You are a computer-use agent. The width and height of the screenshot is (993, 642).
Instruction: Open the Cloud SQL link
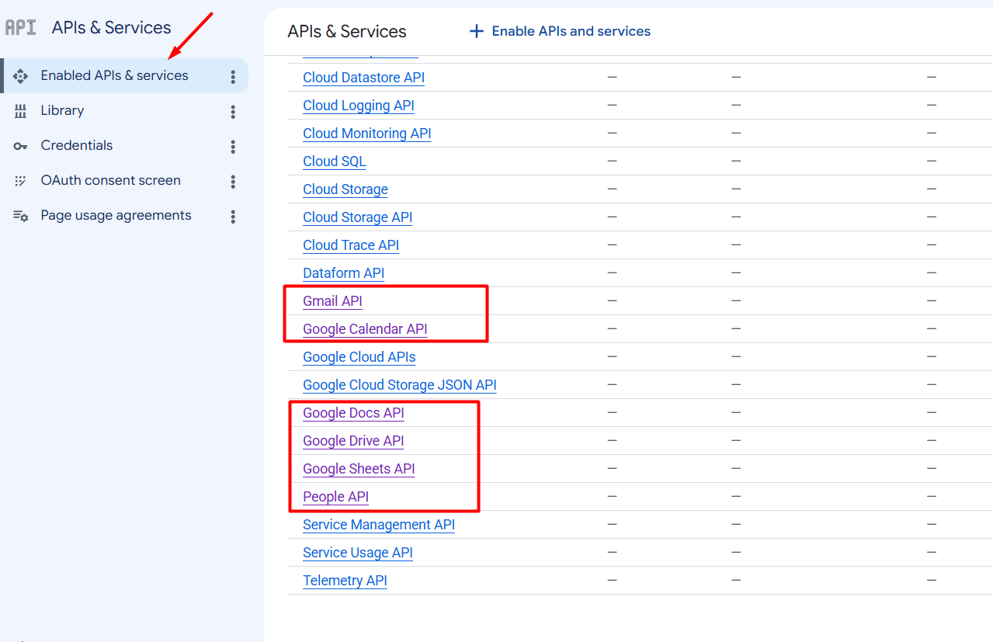[335, 161]
